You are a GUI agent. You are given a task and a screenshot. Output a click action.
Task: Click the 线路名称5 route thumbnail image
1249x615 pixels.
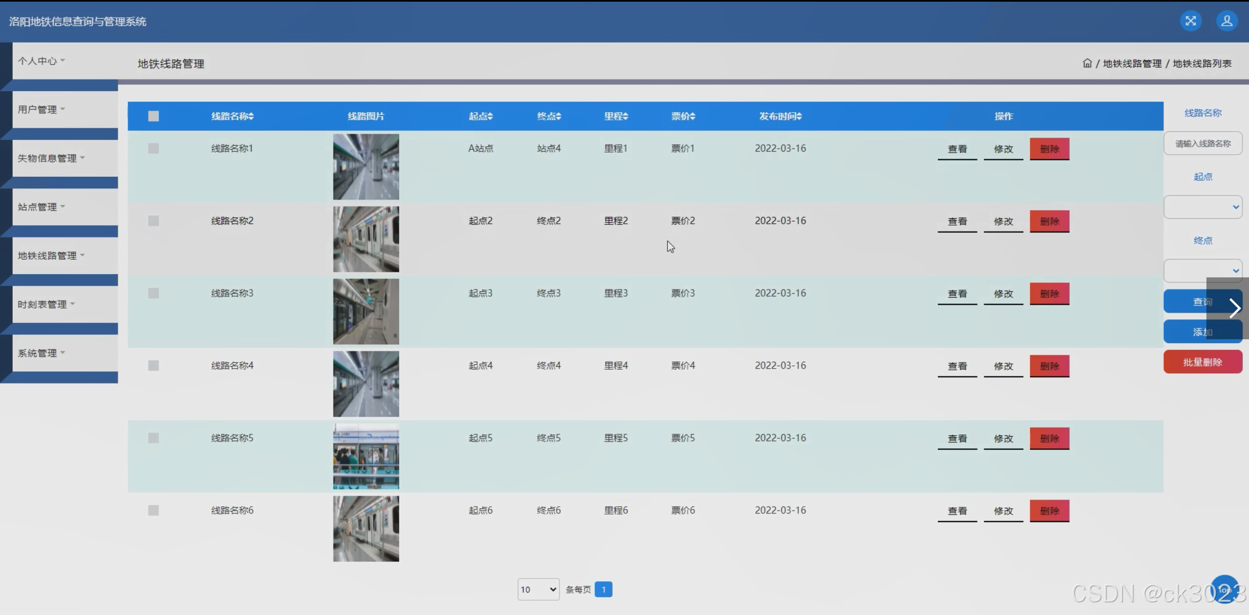(365, 456)
